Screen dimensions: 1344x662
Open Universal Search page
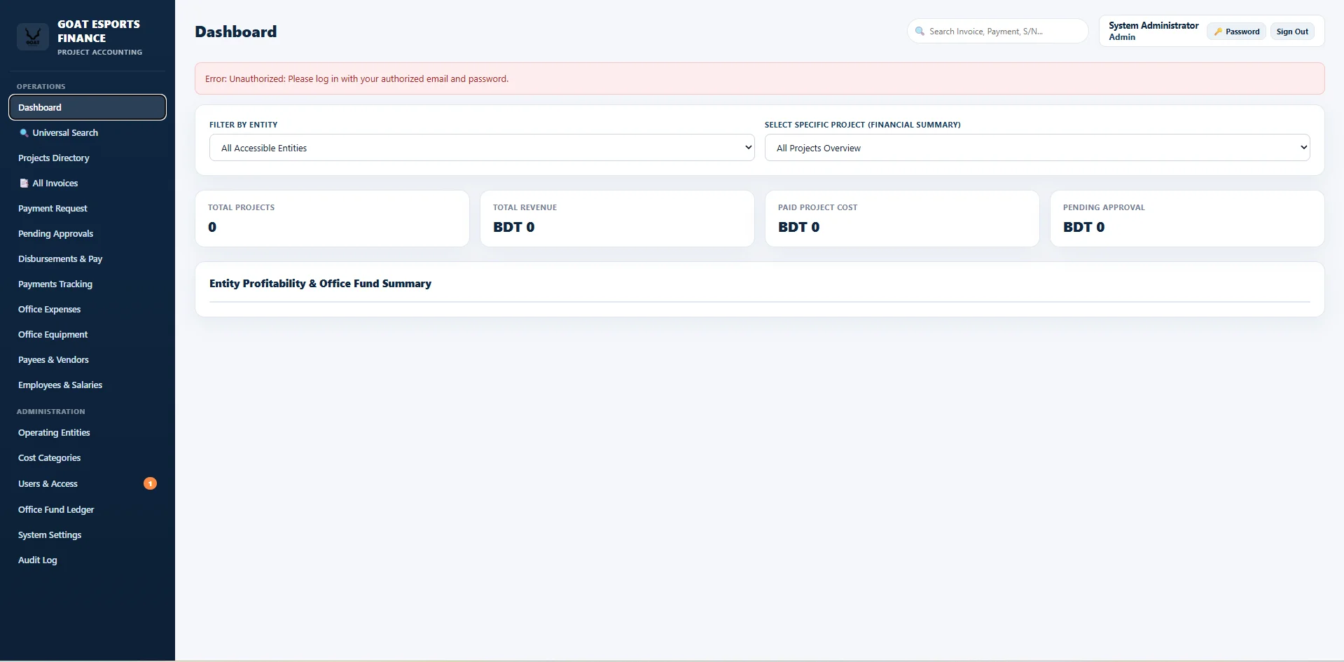tap(88, 132)
